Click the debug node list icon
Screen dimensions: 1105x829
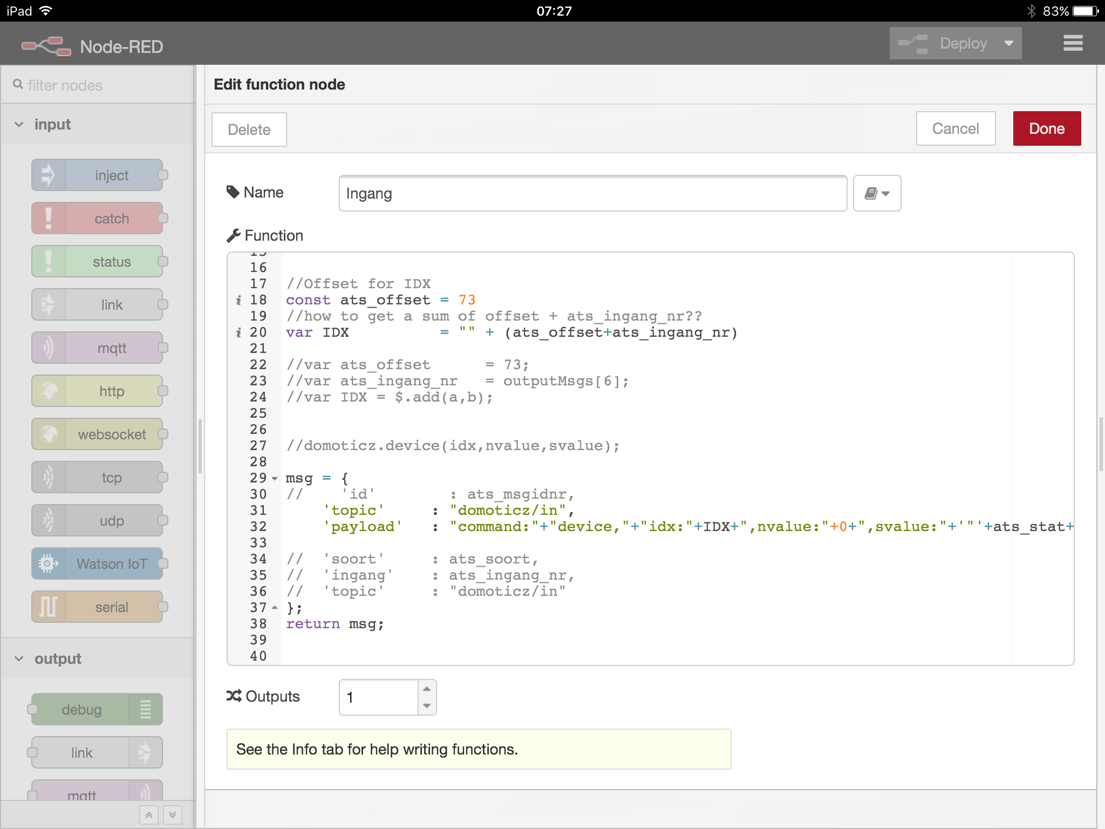[x=146, y=709]
